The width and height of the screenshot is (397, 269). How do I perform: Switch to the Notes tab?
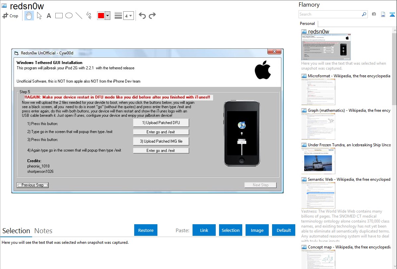tap(43, 231)
